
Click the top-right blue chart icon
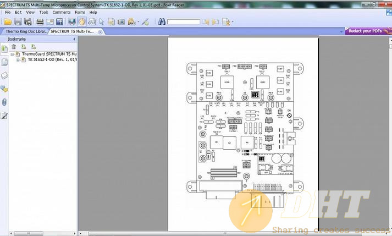[389, 12]
